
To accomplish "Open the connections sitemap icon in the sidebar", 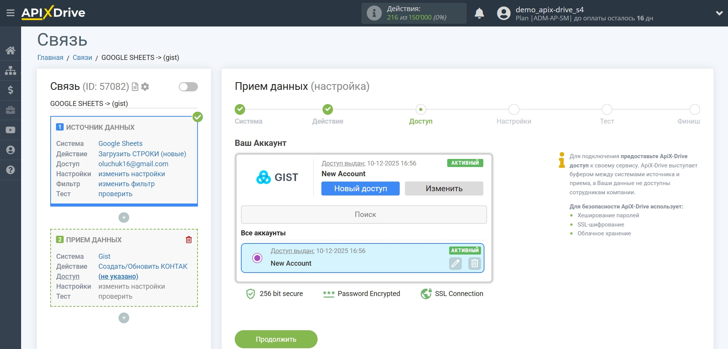I will point(10,70).
